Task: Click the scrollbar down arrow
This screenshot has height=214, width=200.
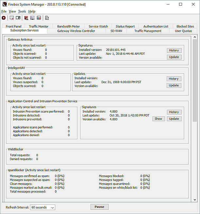Action: coord(195,200)
